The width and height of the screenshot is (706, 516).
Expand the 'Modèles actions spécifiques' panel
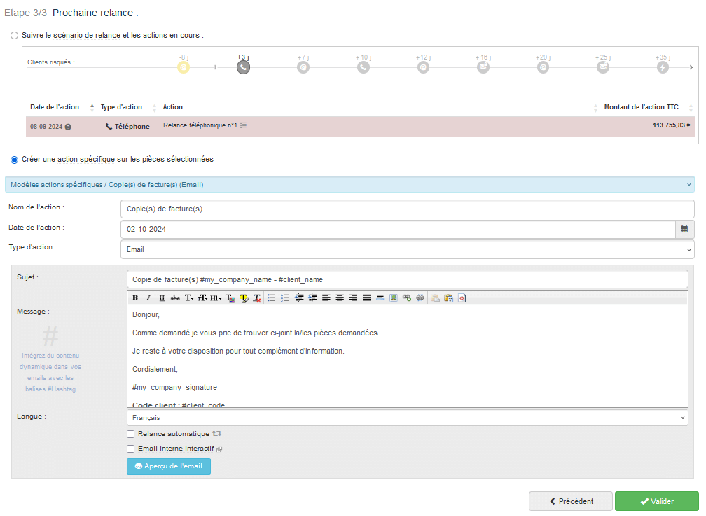tap(349, 185)
